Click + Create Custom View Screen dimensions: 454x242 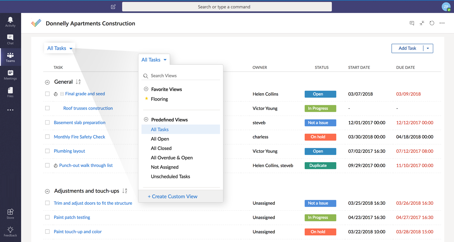(x=172, y=197)
